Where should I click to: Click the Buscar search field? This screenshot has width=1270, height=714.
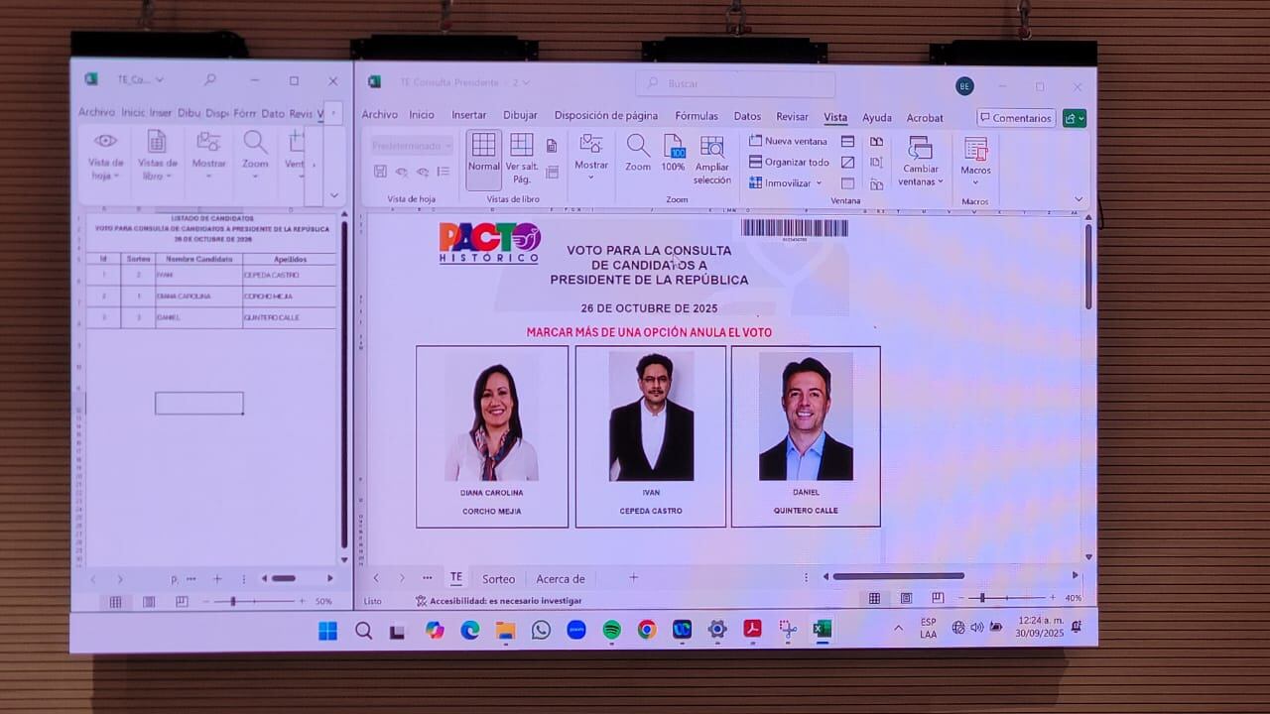click(734, 84)
